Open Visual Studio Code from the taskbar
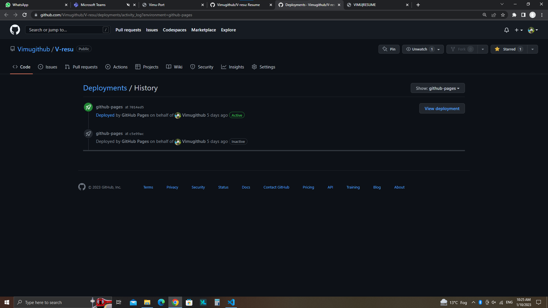 (231, 302)
